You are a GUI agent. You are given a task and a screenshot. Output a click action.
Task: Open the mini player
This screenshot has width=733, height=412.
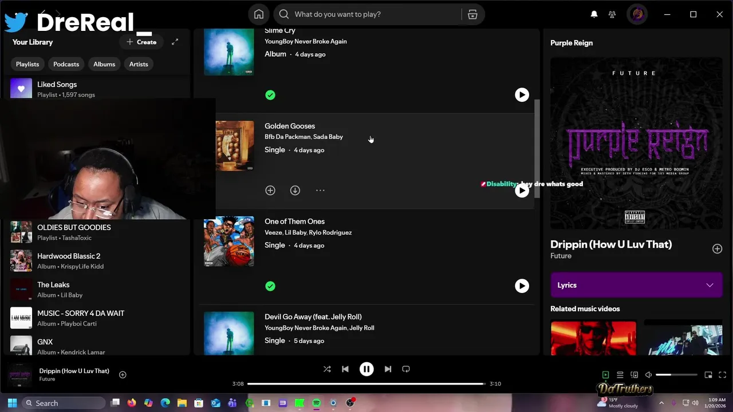(x=708, y=375)
